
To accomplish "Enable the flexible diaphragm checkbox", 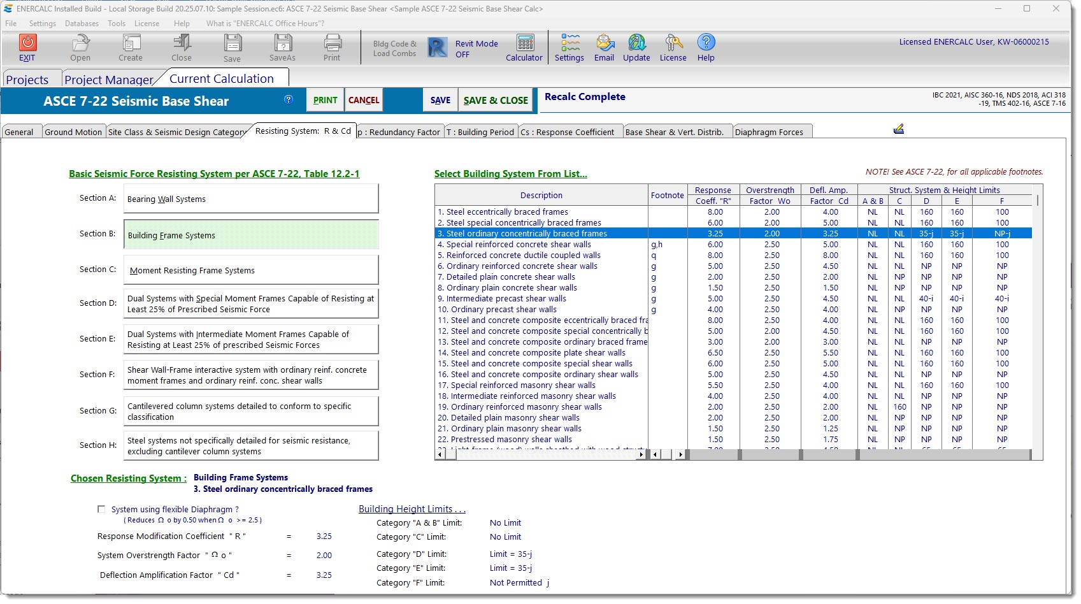I will (101, 509).
